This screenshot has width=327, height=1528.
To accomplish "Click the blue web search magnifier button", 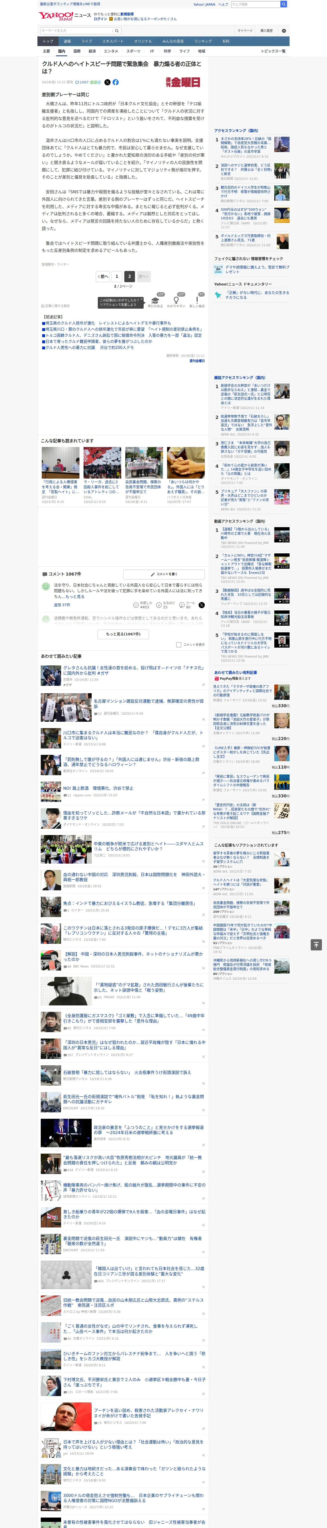I will (x=284, y=4).
